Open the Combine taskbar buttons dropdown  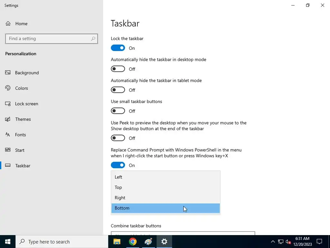(x=183, y=233)
